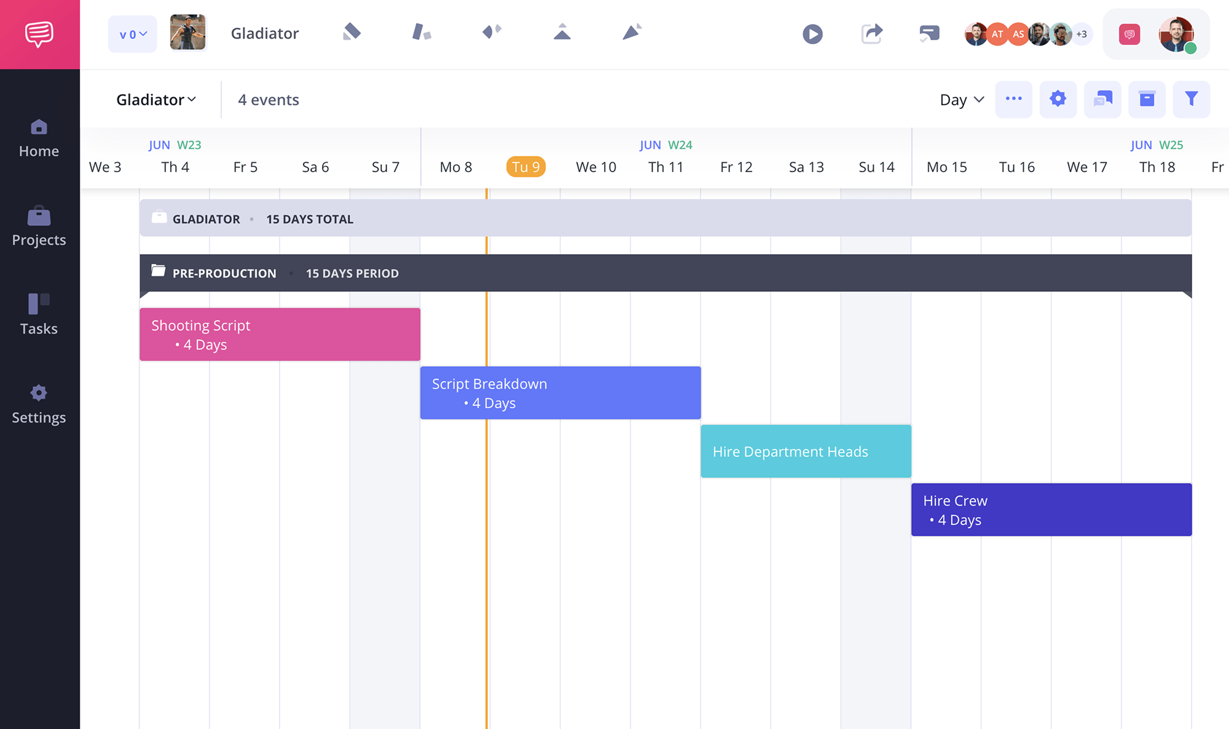Click the AT collaborator avatar

tap(997, 34)
